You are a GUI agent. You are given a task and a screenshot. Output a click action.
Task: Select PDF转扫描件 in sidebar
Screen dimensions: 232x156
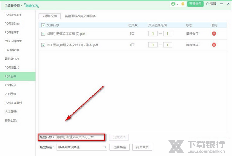(13, 103)
